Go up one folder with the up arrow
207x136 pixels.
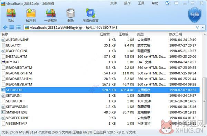tap(5, 27)
